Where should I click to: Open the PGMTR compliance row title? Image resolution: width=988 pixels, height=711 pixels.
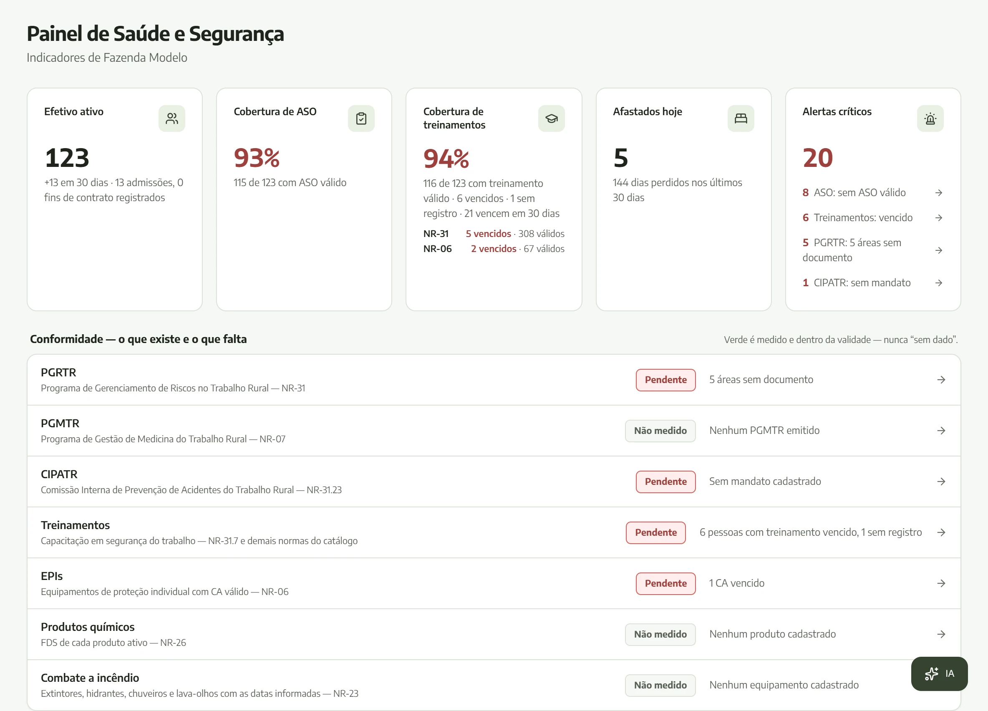(x=60, y=424)
